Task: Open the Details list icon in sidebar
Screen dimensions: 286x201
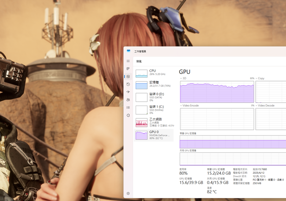Action: click(128, 107)
